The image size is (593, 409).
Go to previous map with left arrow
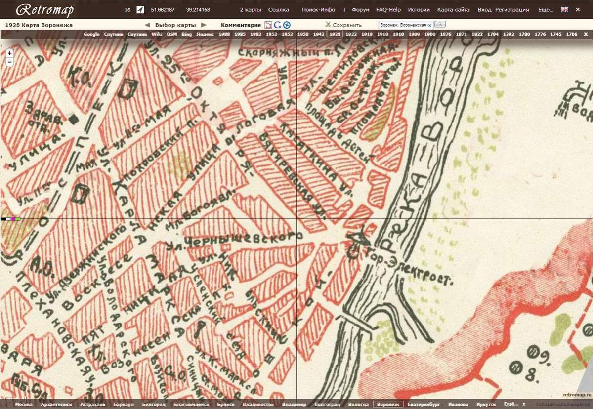(147, 25)
